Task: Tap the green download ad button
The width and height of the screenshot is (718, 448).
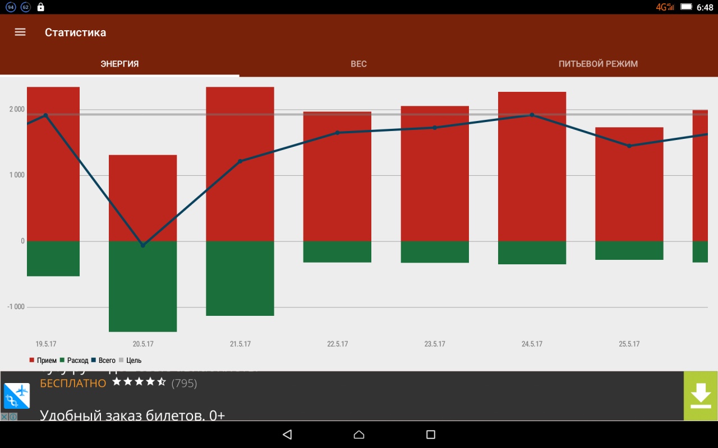Action: pyautogui.click(x=701, y=396)
